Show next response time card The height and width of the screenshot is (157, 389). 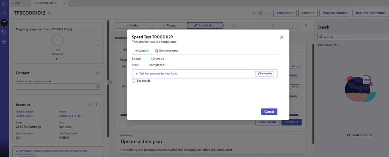point(97,45)
